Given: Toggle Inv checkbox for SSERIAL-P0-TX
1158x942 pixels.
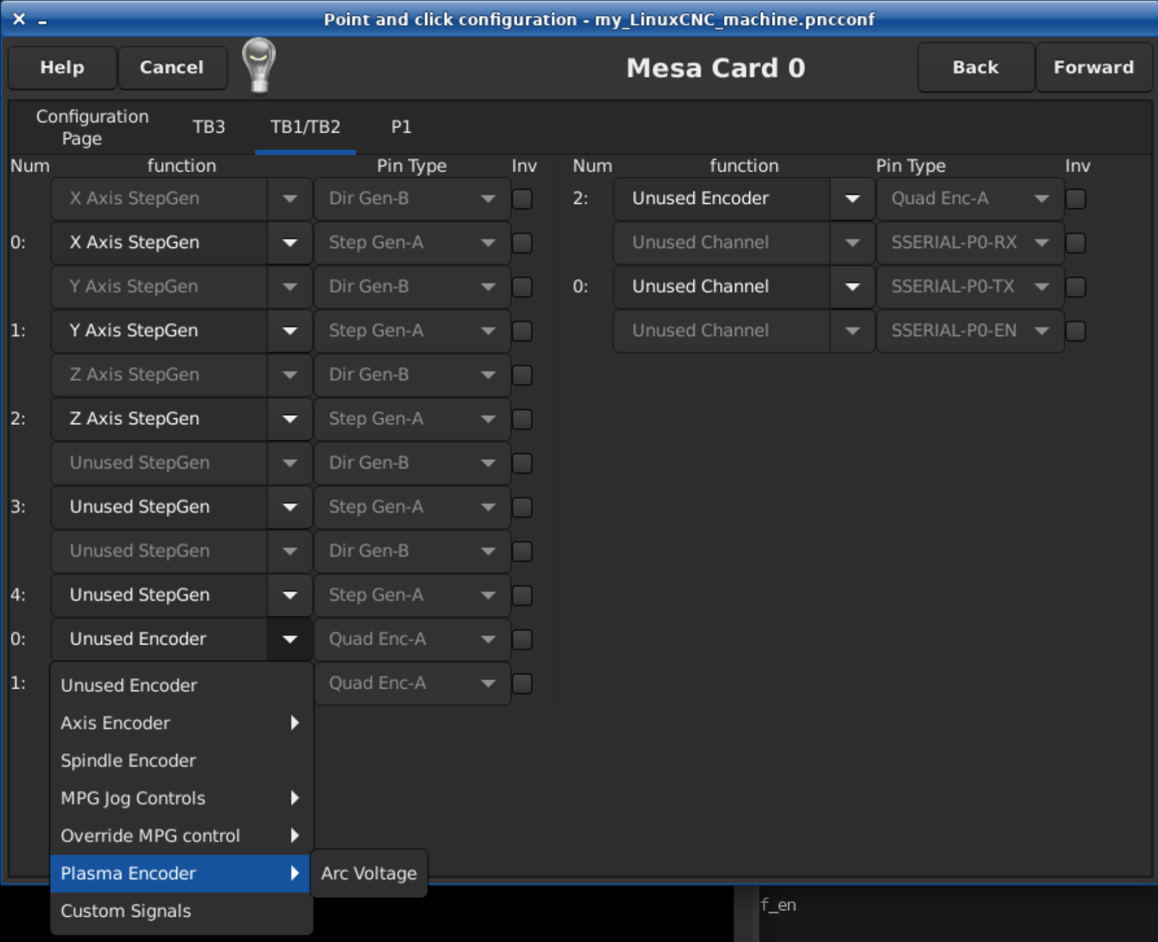Looking at the screenshot, I should (x=1076, y=286).
